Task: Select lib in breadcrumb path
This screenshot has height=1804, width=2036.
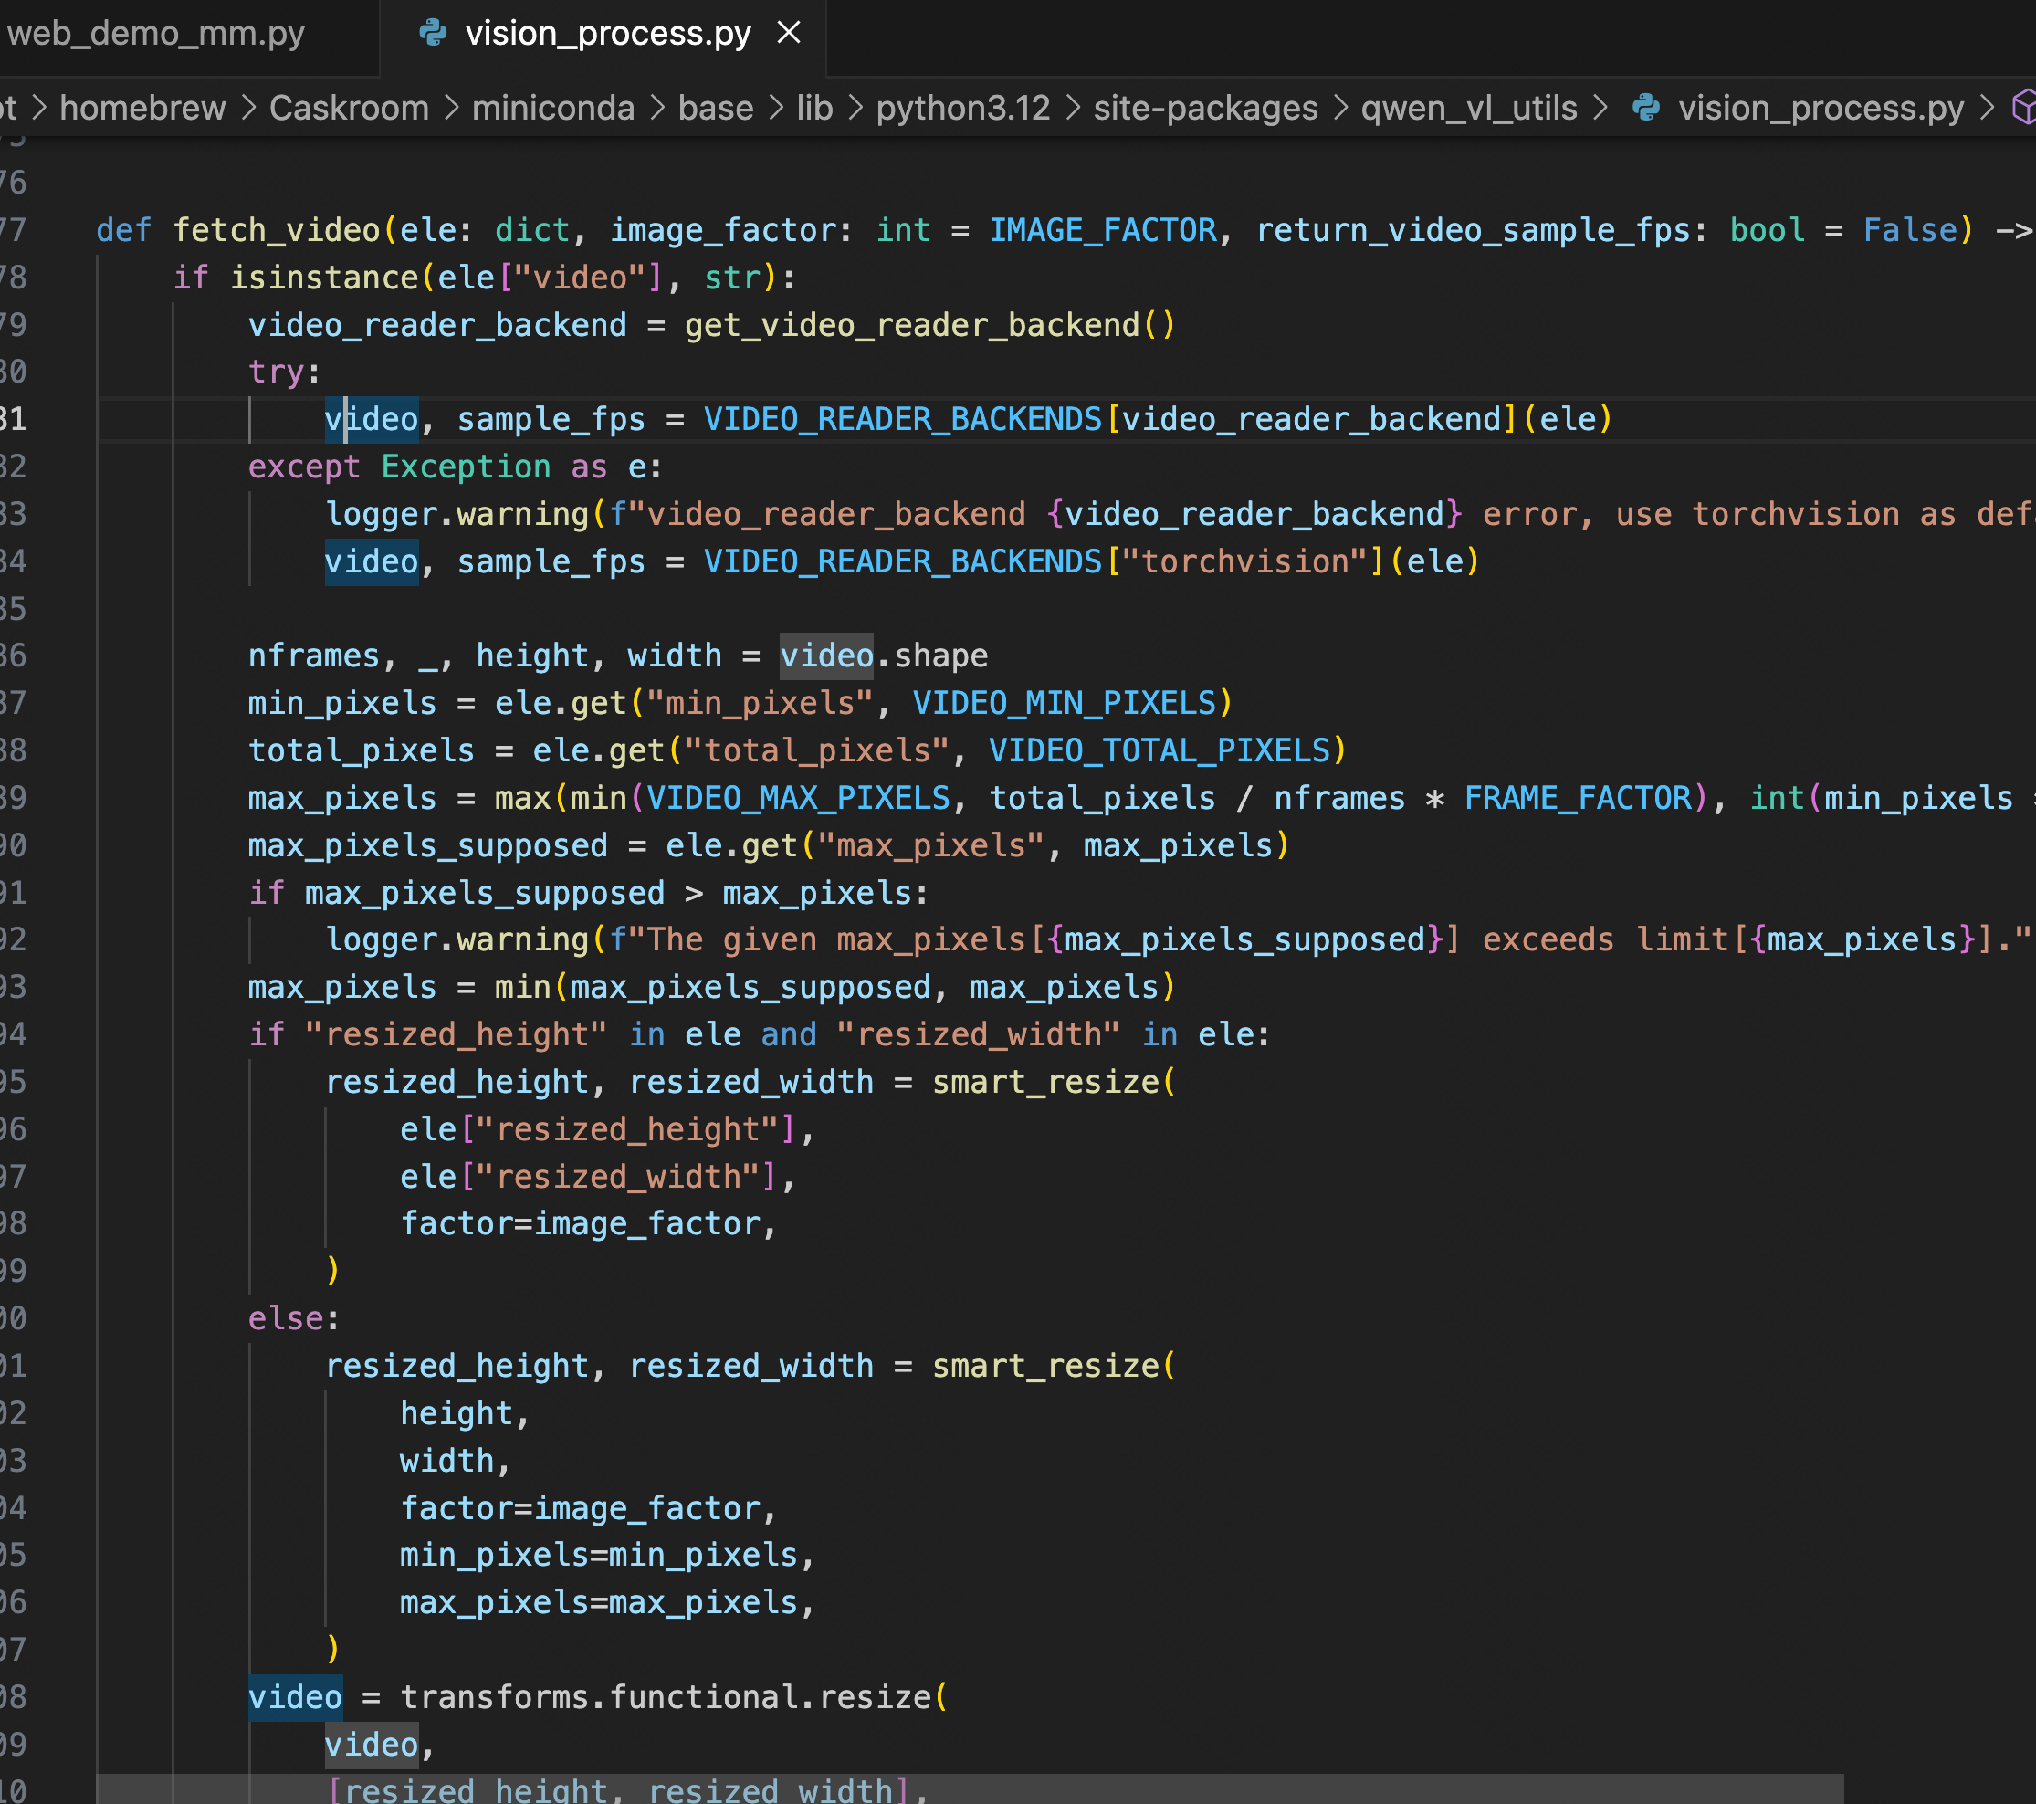Action: (813, 108)
